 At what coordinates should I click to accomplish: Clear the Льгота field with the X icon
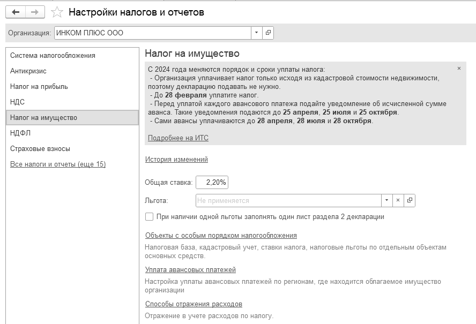(x=398, y=200)
